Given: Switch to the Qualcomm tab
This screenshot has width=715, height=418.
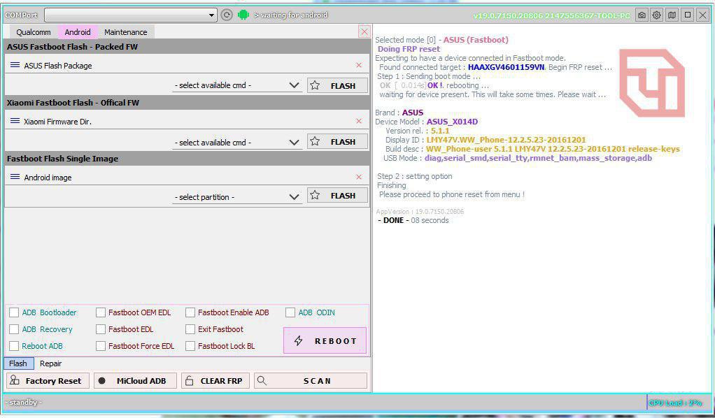Looking at the screenshot, I should point(34,32).
